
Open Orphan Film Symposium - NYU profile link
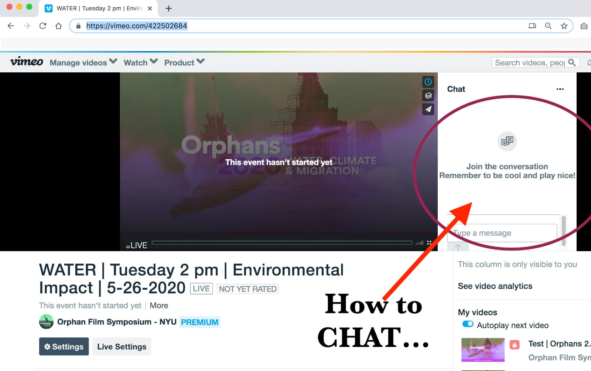point(117,322)
